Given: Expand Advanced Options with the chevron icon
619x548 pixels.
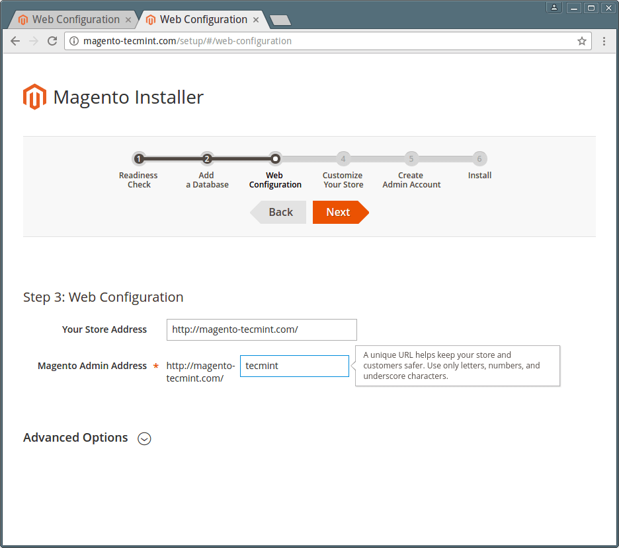Looking at the screenshot, I should point(144,438).
